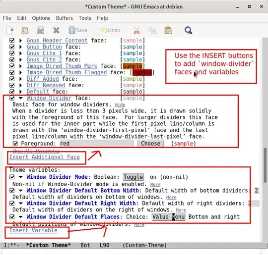Click the Gnus Cite 1 sample
This screenshot has height=255, width=268.
tap(133, 53)
